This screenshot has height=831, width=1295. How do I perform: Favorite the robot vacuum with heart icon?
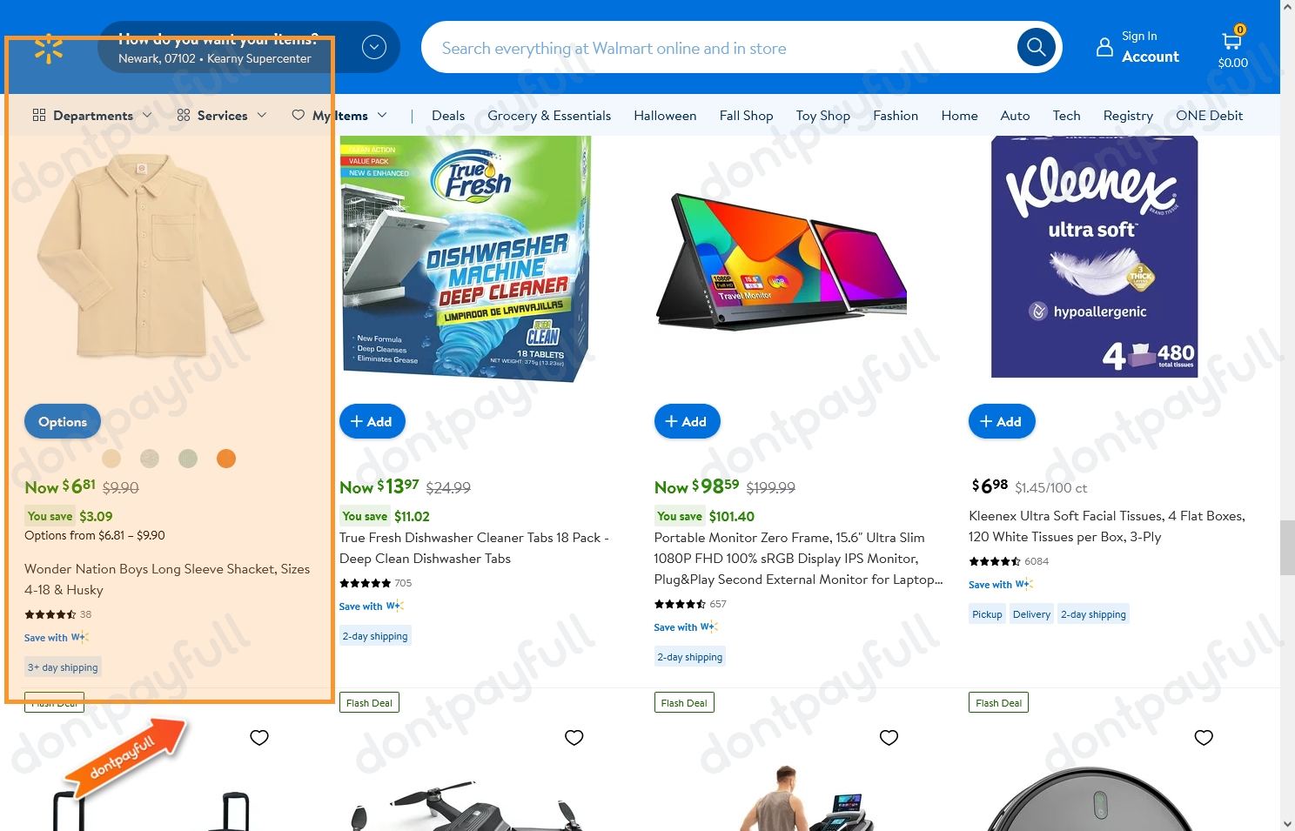click(1204, 737)
